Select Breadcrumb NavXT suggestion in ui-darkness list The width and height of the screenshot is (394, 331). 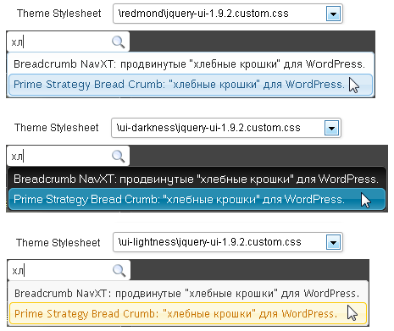(197, 179)
